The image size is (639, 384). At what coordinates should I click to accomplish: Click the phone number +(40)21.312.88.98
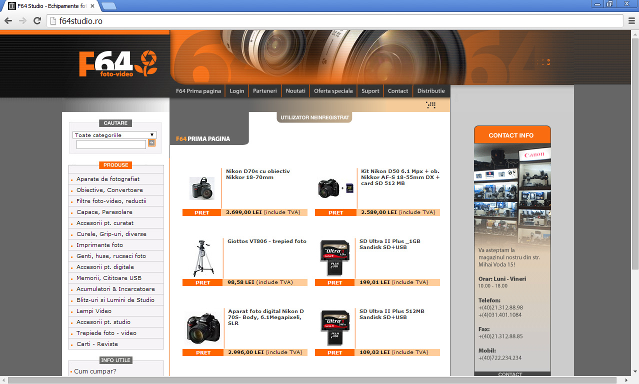pos(500,308)
